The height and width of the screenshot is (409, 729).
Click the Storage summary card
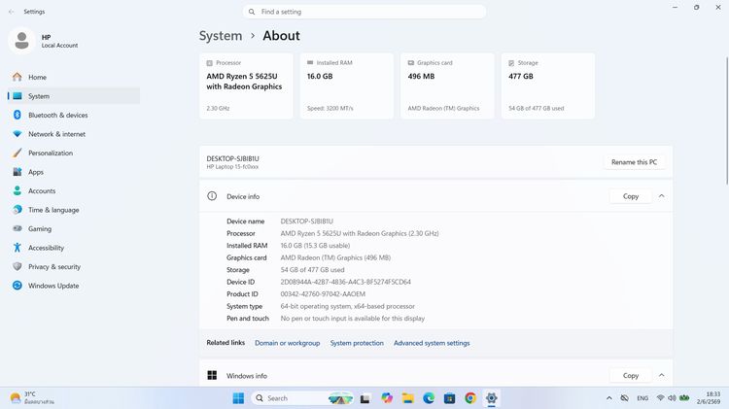point(547,85)
